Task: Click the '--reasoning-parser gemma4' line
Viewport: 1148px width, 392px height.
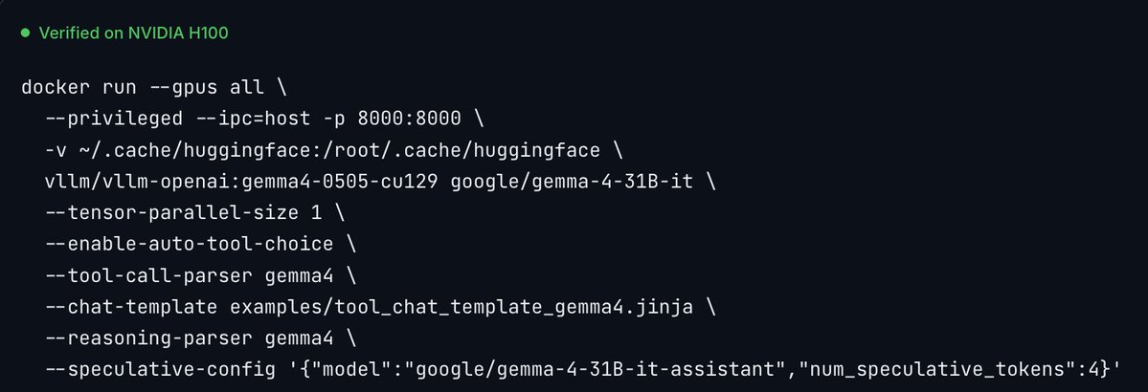Action: point(189,339)
